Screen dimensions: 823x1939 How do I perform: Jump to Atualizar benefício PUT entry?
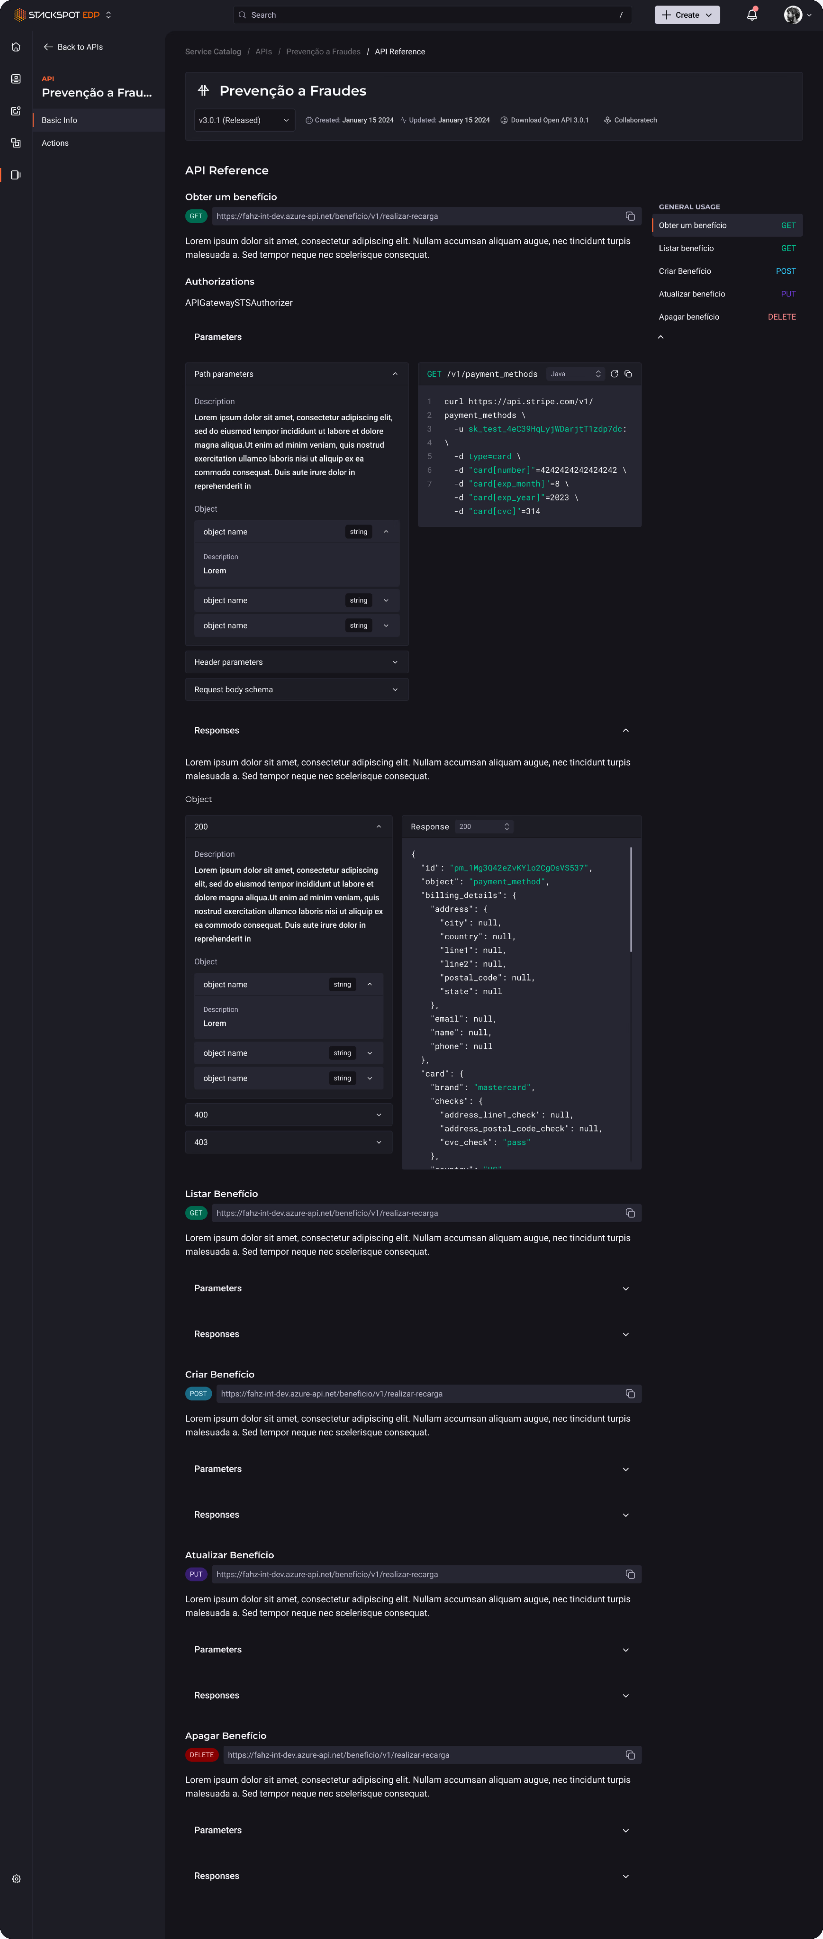click(x=728, y=294)
